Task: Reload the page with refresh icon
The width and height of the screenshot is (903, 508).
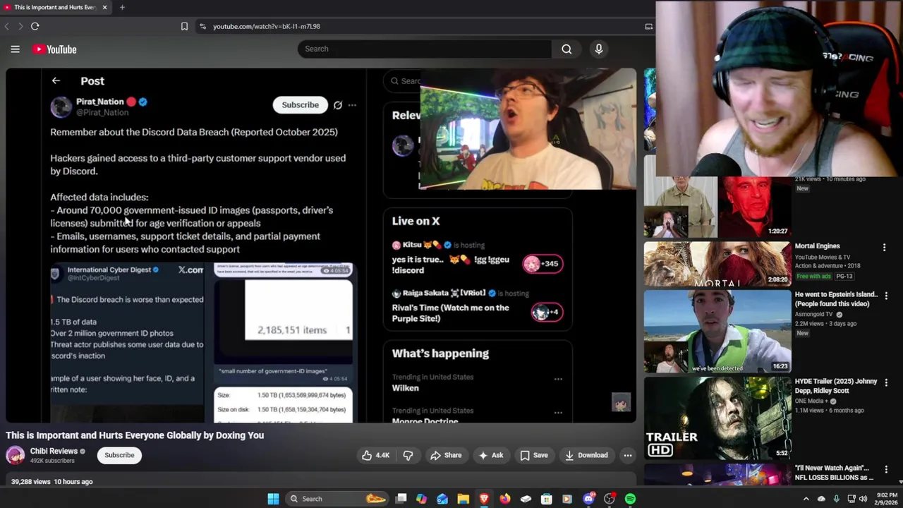Action: click(35, 26)
